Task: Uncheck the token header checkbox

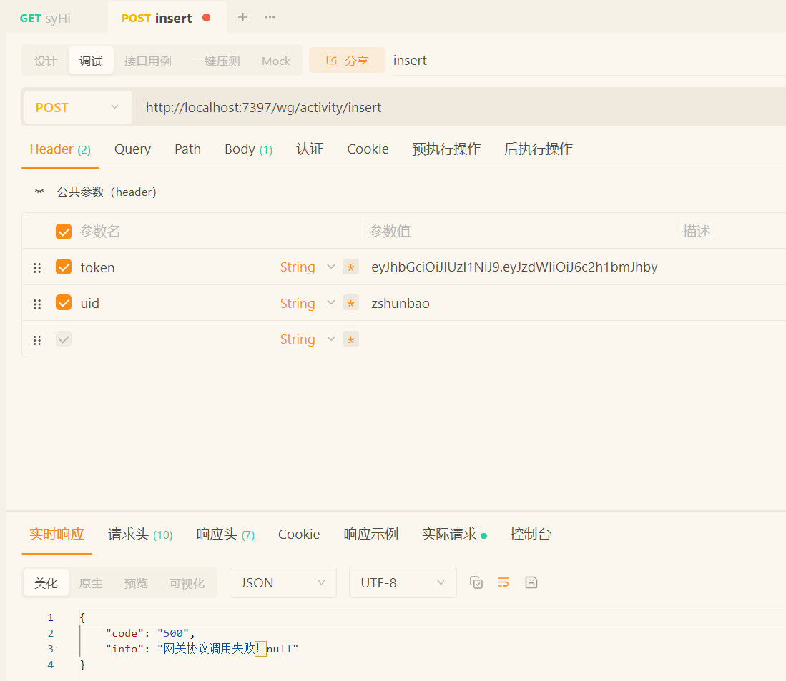Action: (x=64, y=267)
